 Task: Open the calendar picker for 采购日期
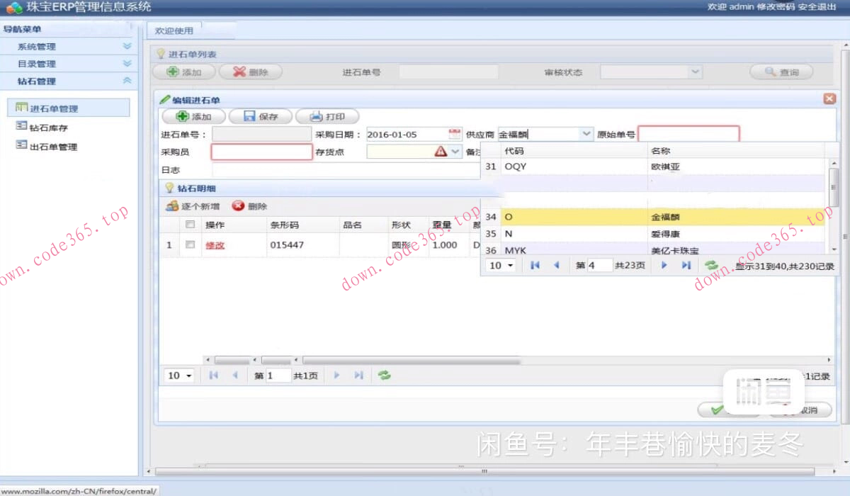[455, 134]
